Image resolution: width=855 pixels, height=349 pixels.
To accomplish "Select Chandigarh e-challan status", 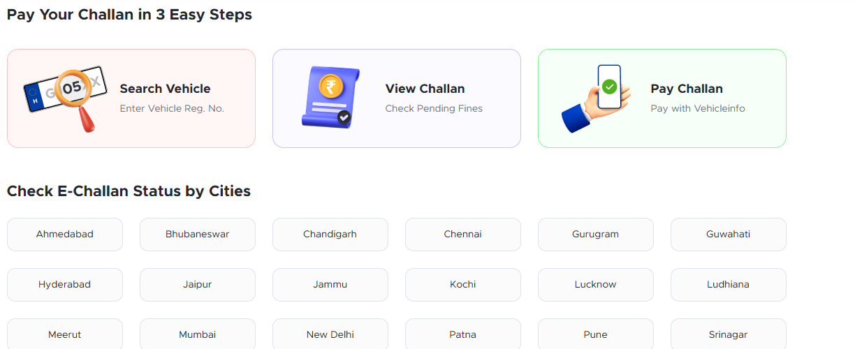I will click(x=330, y=235).
